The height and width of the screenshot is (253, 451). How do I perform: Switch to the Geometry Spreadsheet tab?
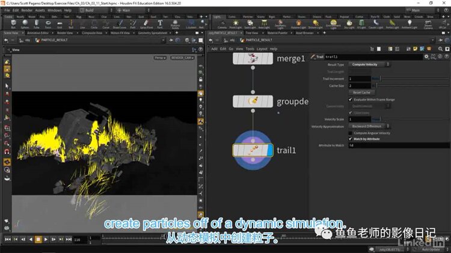tap(153, 33)
